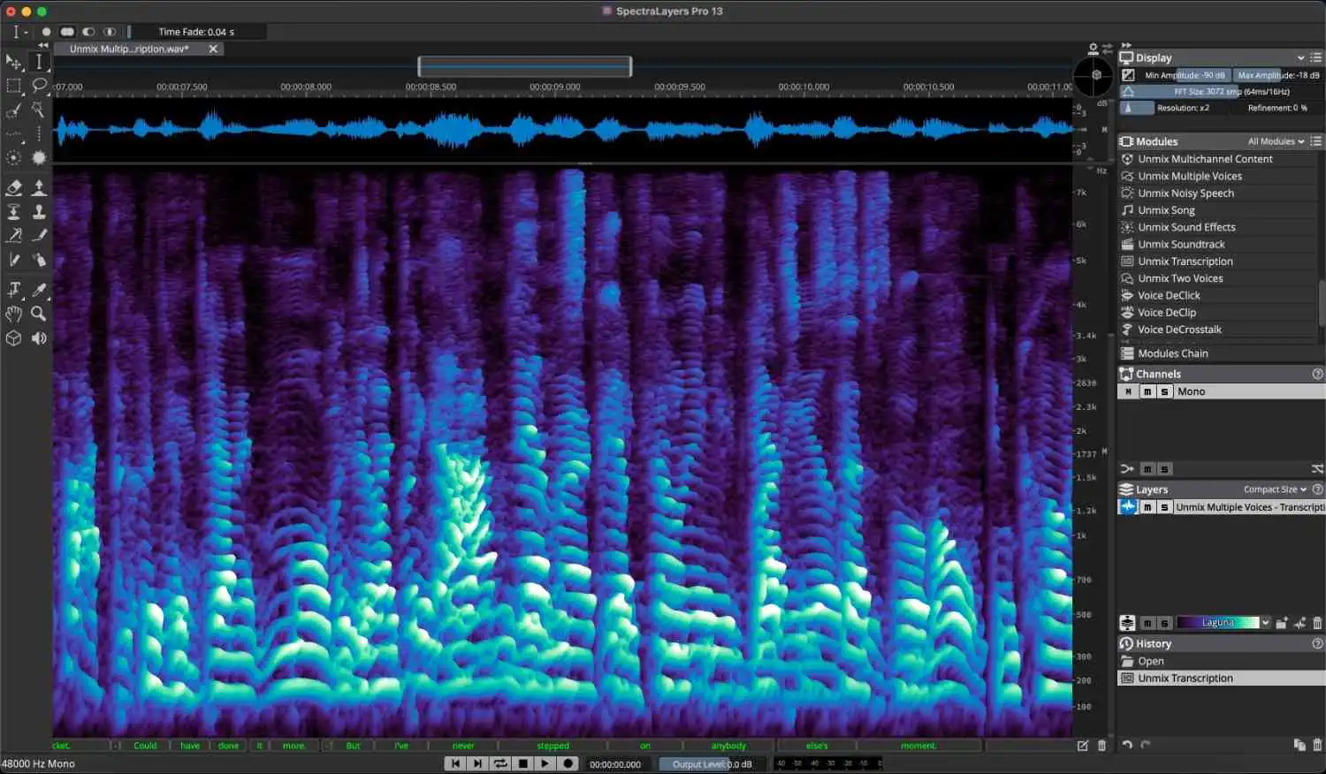Select the lasso selection tool
1326x774 pixels.
39,86
